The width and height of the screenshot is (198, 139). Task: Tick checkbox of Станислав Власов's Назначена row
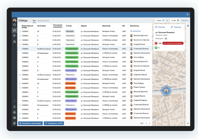pyautogui.click(x=20, y=105)
